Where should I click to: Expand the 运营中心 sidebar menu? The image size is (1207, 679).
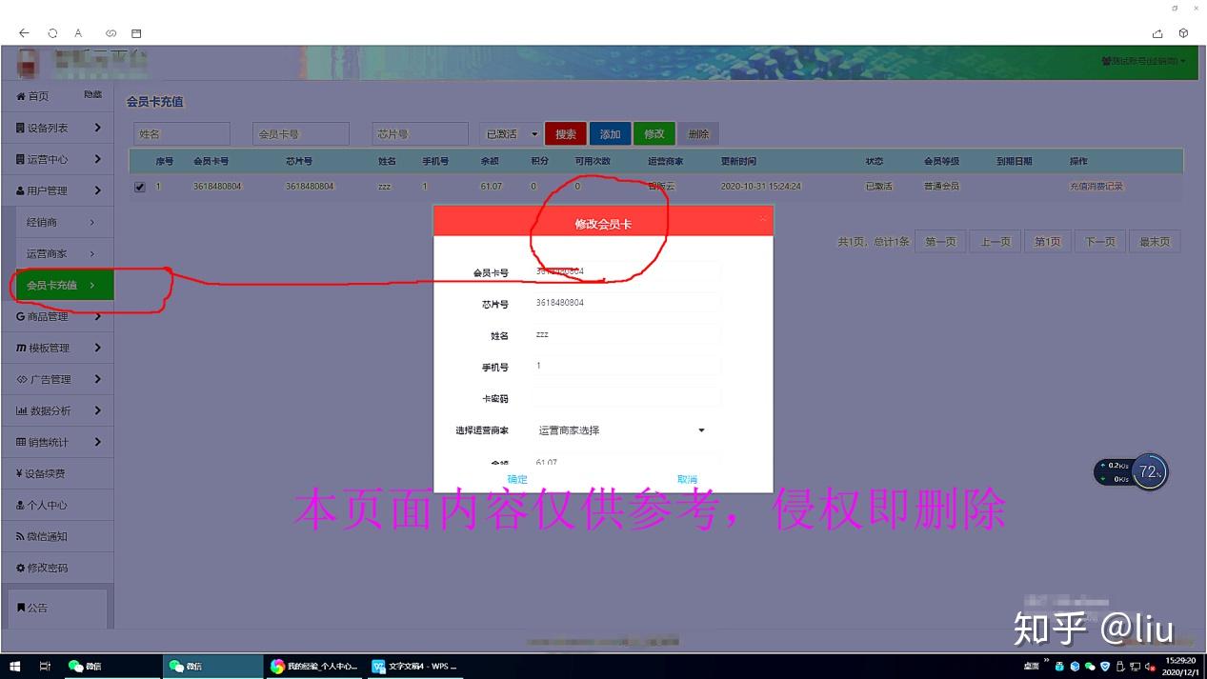coord(57,159)
